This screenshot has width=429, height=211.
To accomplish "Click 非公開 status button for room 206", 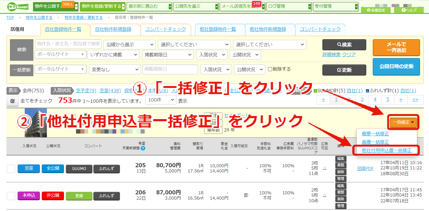I will (x=53, y=196).
